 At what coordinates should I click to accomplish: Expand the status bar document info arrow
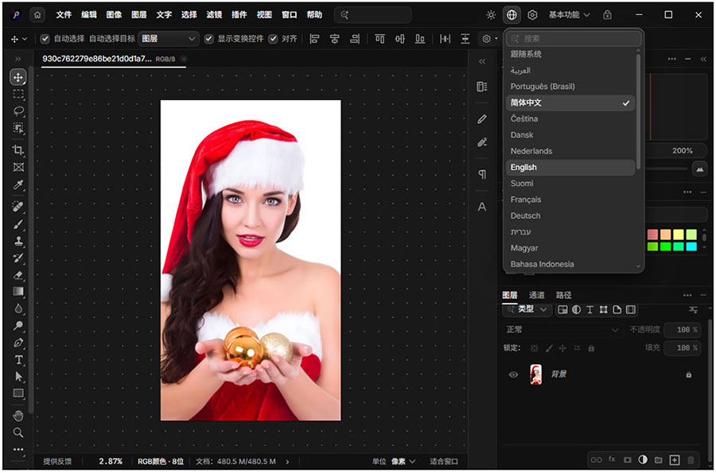click(287, 462)
